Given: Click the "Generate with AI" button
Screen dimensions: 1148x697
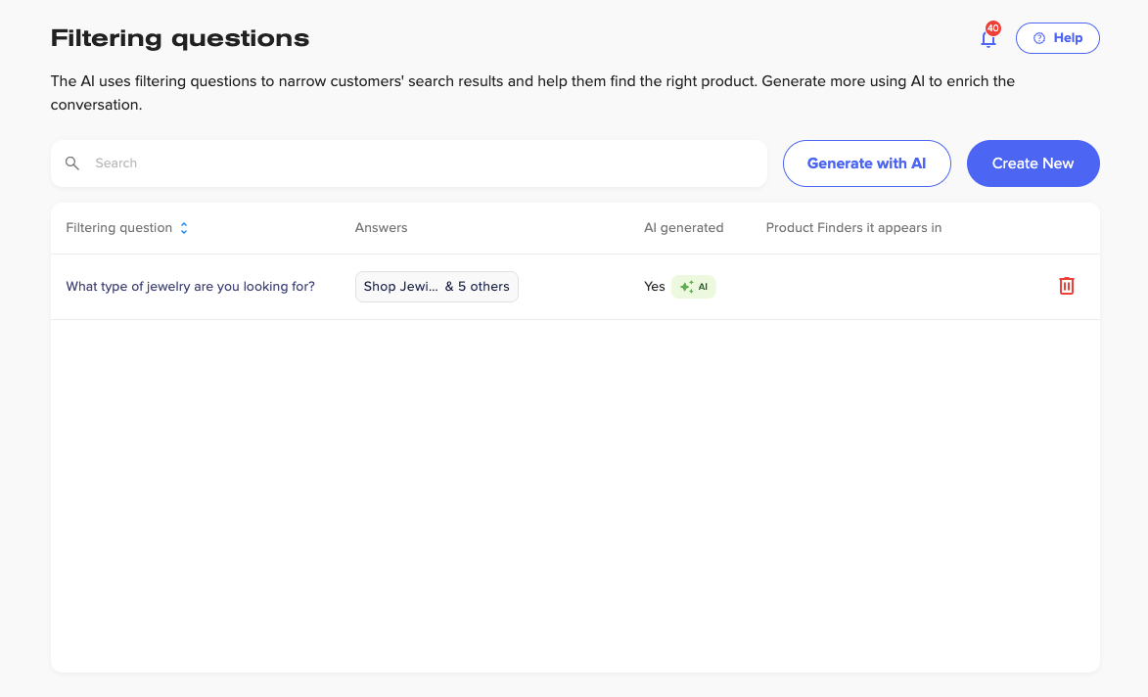Looking at the screenshot, I should tap(866, 163).
